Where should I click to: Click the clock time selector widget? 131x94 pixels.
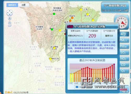click(x=122, y=22)
